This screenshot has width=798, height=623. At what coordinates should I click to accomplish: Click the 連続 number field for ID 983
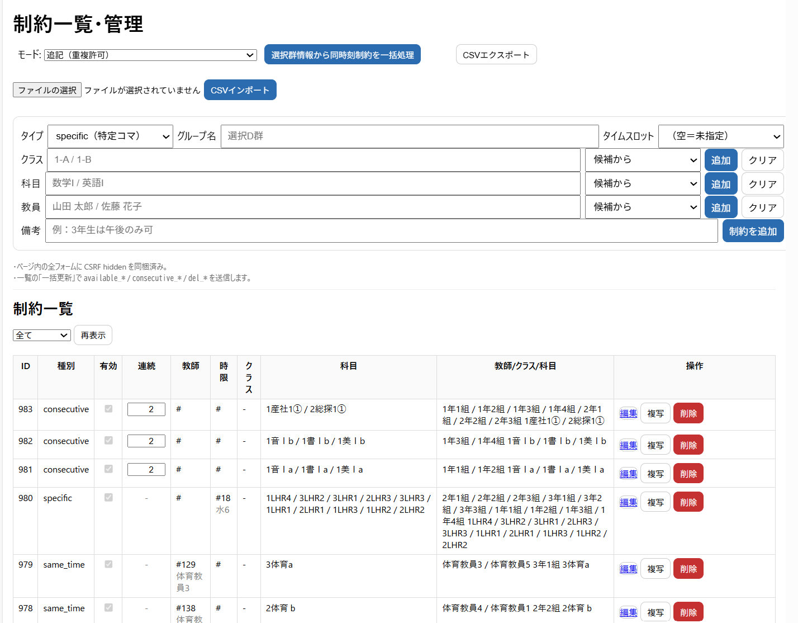pyautogui.click(x=146, y=409)
